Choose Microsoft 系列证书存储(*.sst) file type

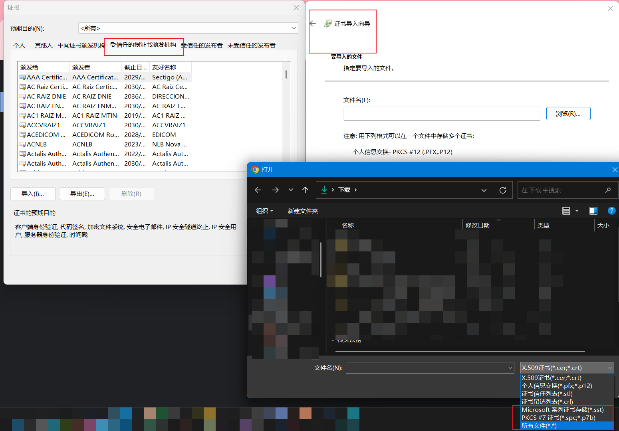(567, 410)
